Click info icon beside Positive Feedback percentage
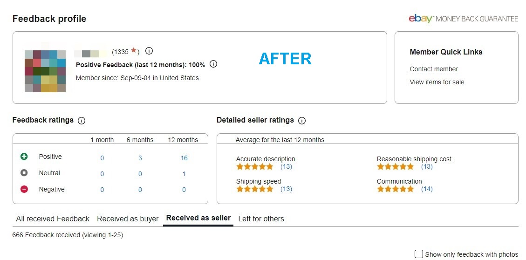526x260 pixels. click(213, 64)
